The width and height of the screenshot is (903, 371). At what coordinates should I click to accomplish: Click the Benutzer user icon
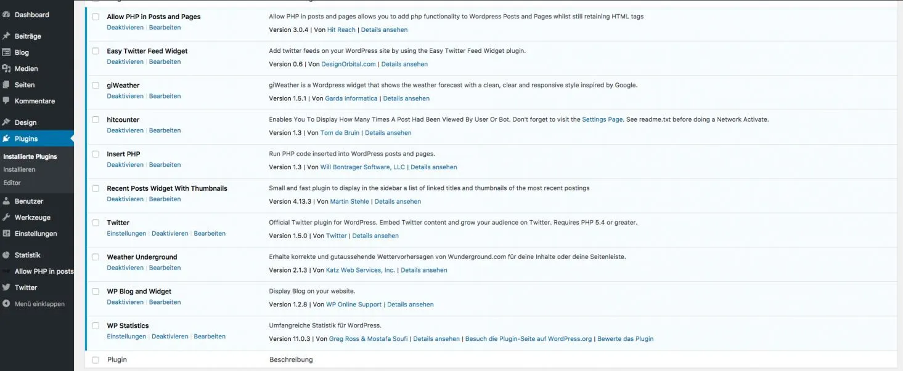(x=6, y=201)
